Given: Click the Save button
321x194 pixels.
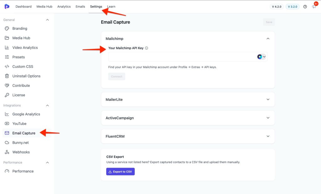Looking at the screenshot, I should click(x=269, y=22).
